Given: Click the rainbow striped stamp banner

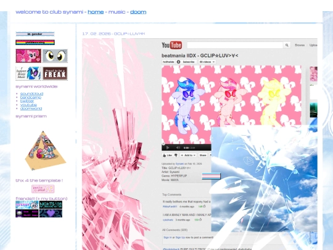Looking at the screenshot, I should coord(35,43).
